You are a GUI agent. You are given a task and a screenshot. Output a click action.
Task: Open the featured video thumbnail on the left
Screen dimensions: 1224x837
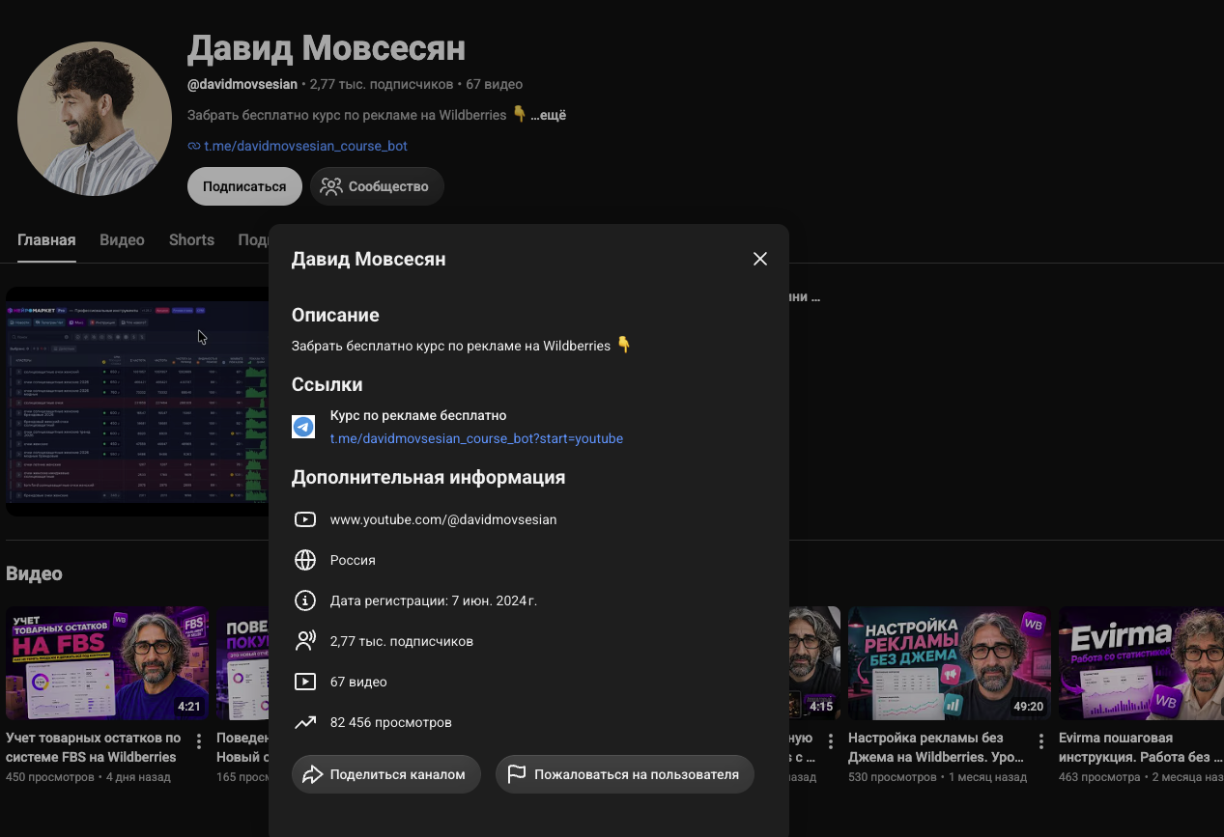137,402
